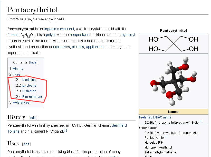Open the Preferred IUPAC name link
Screen dimensions: 211x157
(155, 117)
